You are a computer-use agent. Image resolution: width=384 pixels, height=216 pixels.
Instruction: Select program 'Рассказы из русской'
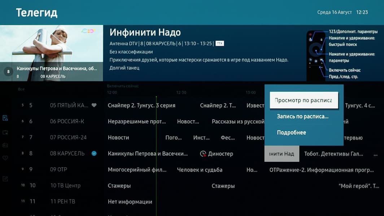(238, 121)
